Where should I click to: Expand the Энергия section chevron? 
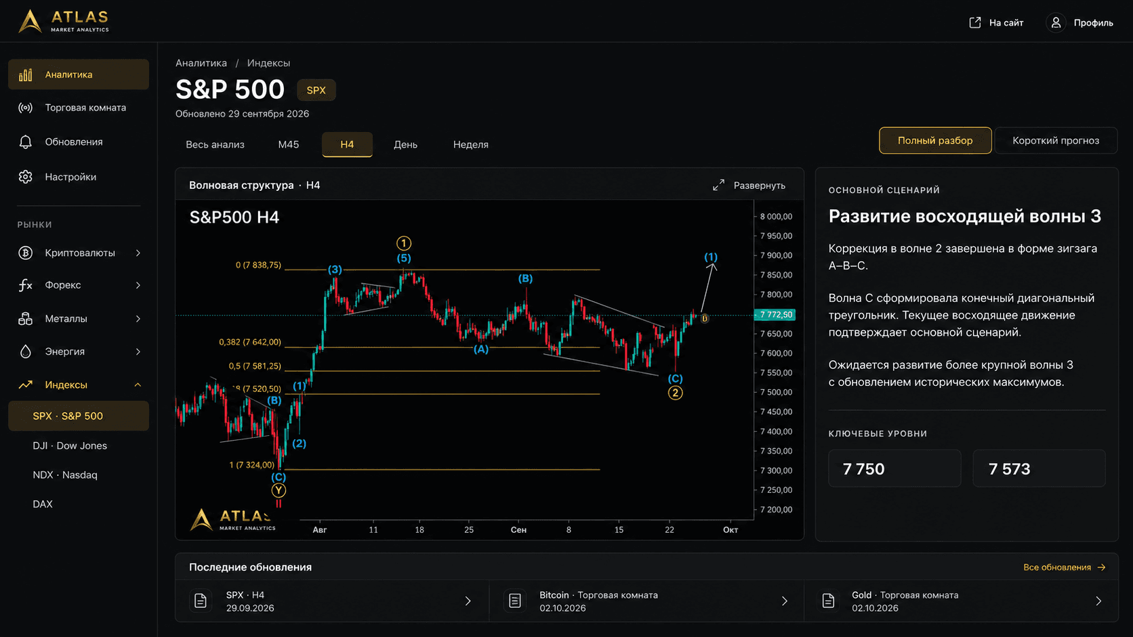coord(138,351)
